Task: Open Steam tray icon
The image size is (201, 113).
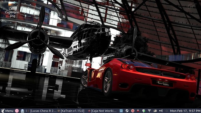Action: (x=127, y=111)
